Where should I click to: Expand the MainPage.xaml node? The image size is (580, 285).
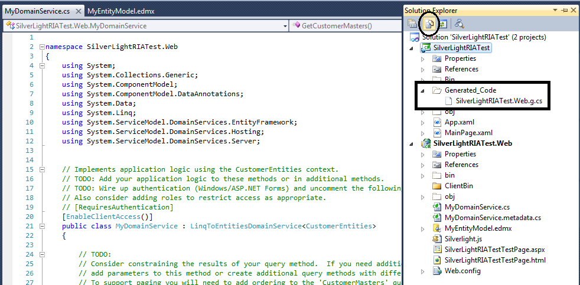423,133
